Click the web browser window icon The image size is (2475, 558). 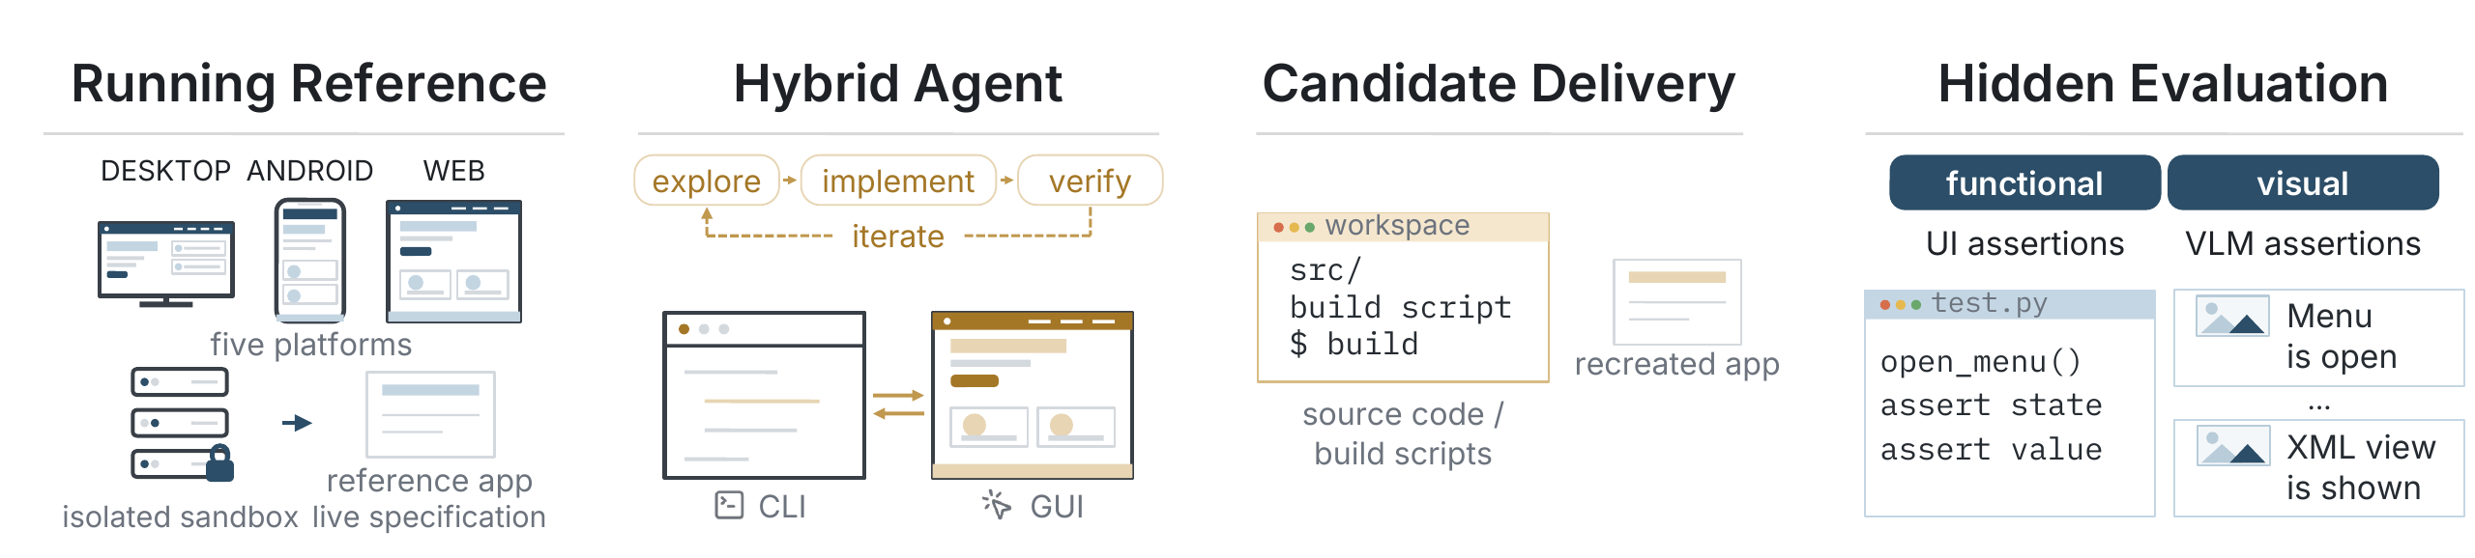(453, 261)
